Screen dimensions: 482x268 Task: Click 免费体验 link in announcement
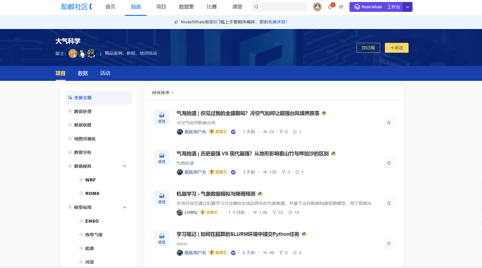277,22
